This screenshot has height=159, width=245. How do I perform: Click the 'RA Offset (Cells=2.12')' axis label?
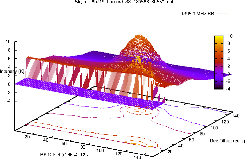tap(64, 155)
